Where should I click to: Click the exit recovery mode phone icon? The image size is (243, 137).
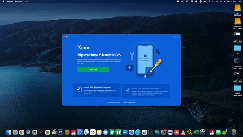pos(128,91)
